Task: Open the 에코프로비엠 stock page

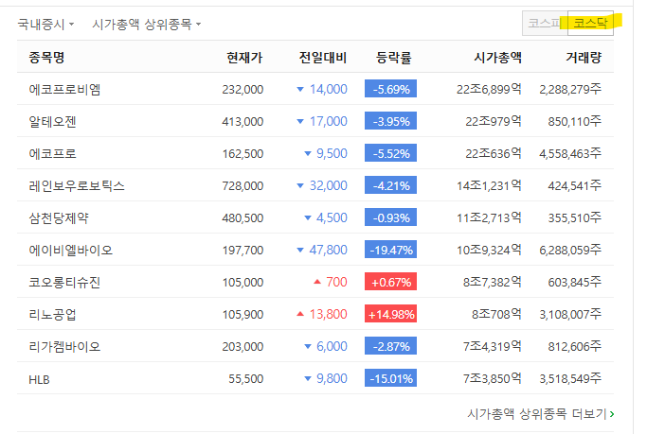Action: coord(64,89)
